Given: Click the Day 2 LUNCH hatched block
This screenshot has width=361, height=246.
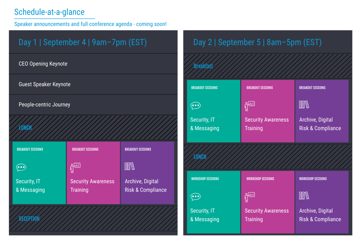Looking at the screenshot, I should pyautogui.click(x=268, y=157).
